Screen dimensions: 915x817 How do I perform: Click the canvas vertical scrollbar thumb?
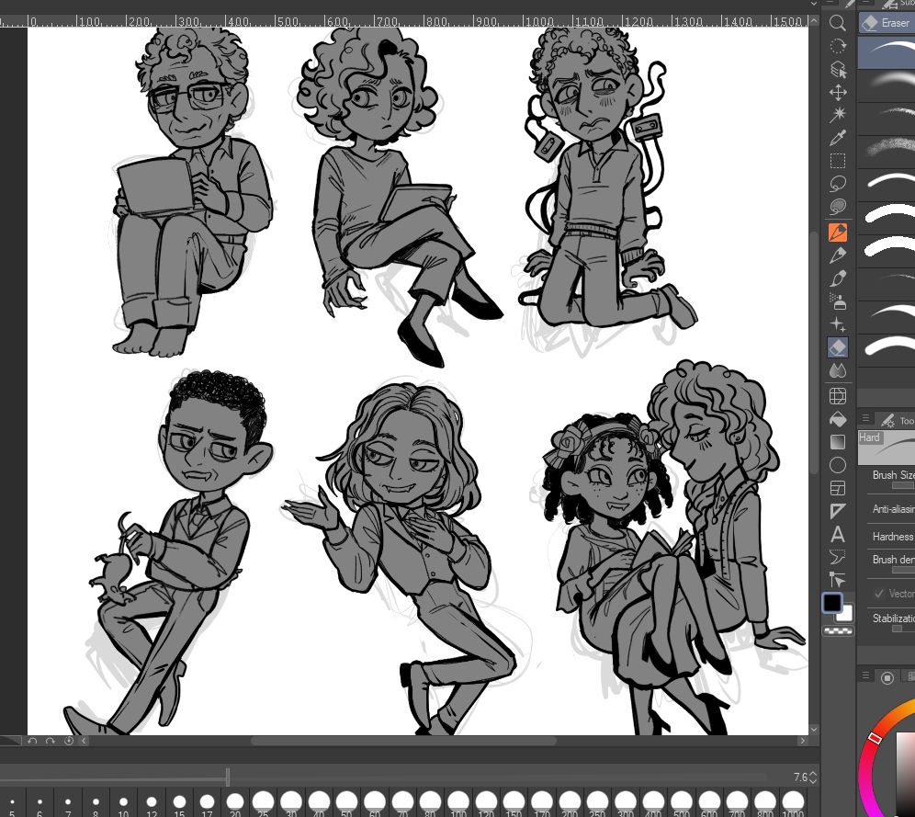[814, 351]
